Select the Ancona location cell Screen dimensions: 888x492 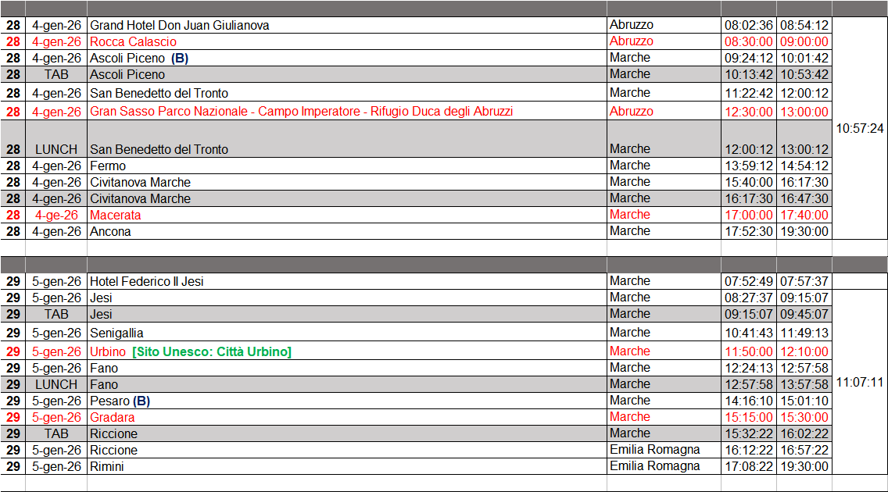click(110, 231)
